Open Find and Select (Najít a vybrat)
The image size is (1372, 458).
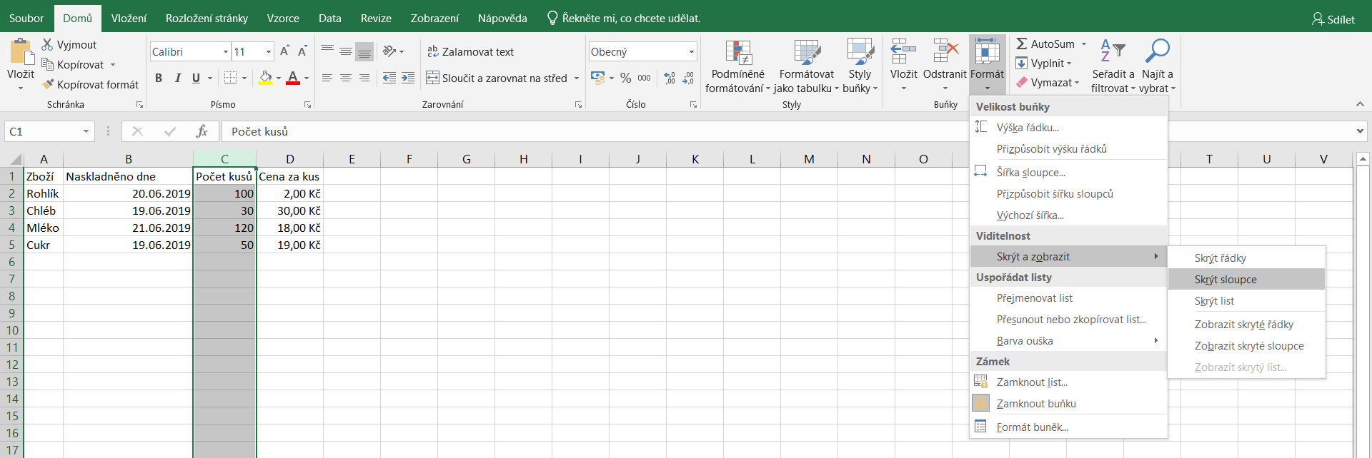click(1157, 66)
